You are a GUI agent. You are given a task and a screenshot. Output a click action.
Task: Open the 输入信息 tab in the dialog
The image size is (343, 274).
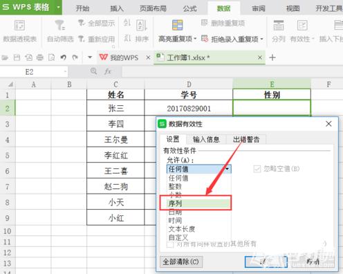click(206, 139)
